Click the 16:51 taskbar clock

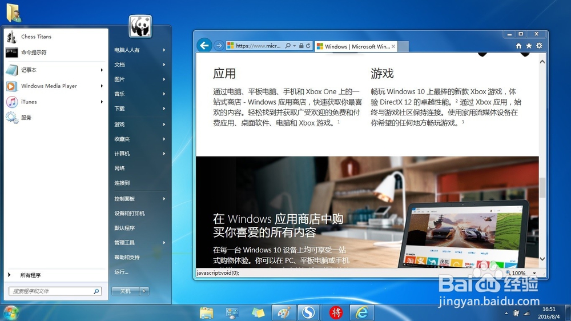(549, 309)
